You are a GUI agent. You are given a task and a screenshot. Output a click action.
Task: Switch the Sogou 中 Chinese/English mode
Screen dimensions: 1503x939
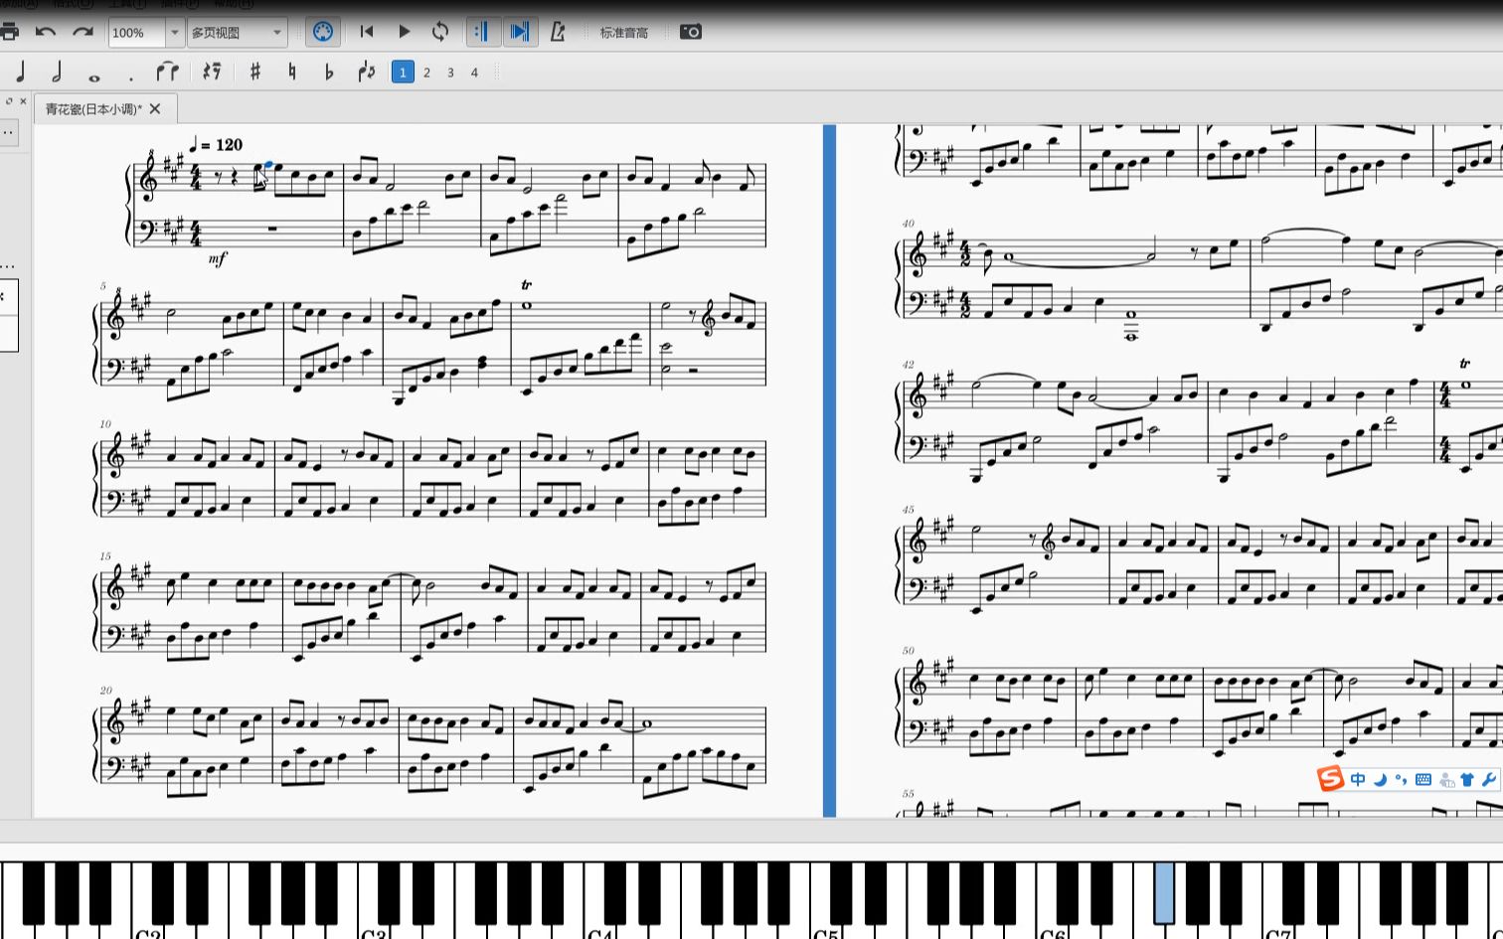pyautogui.click(x=1358, y=780)
